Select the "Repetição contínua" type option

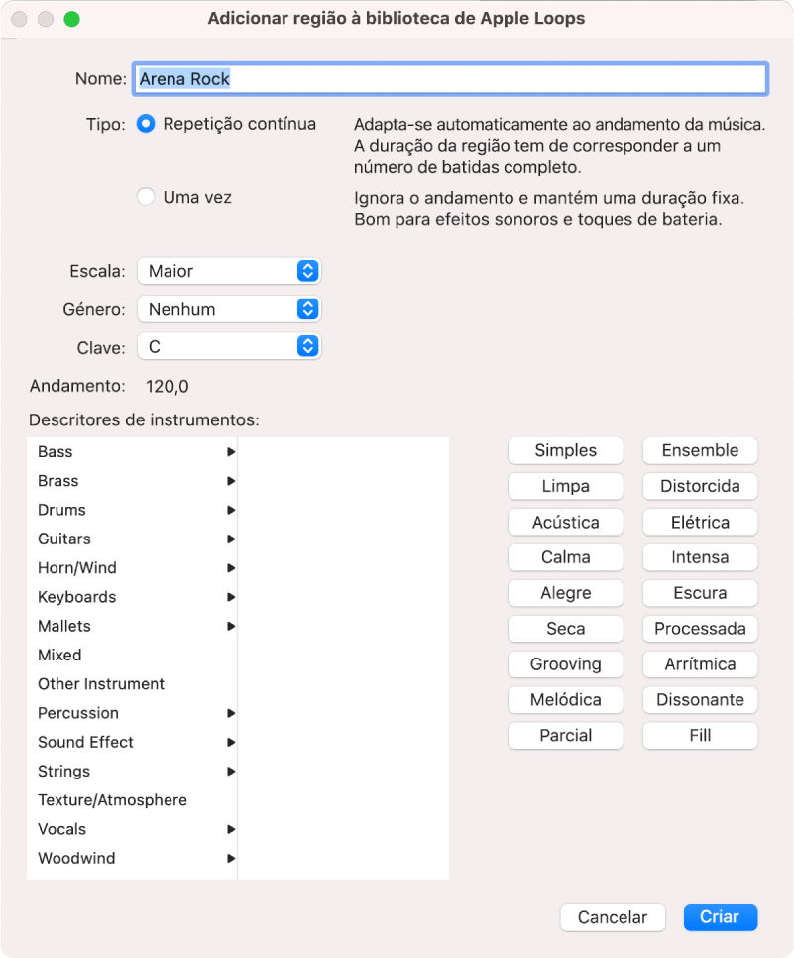point(146,124)
